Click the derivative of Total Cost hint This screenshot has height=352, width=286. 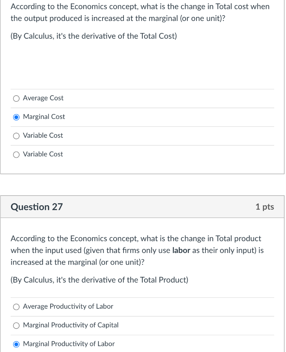coord(94,36)
